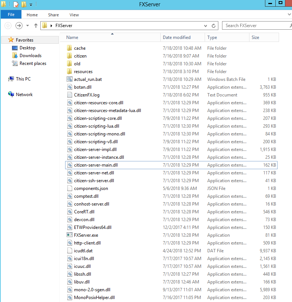The height and width of the screenshot is (302, 292).
Task: Click the breadcrumb arrow before FXServer
Action: [x=51, y=26]
